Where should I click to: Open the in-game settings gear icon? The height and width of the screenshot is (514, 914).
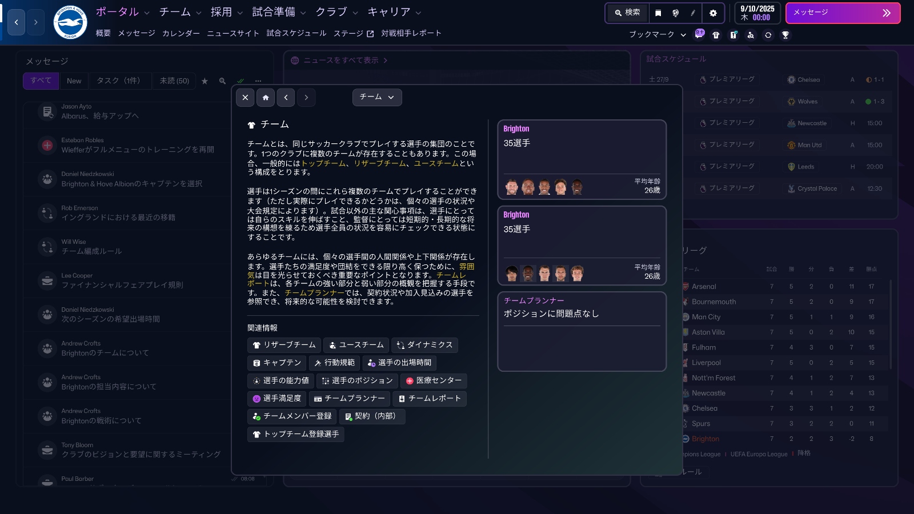click(x=713, y=13)
